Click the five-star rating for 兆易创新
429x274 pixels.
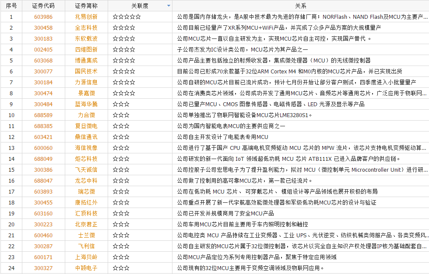coord(127,17)
